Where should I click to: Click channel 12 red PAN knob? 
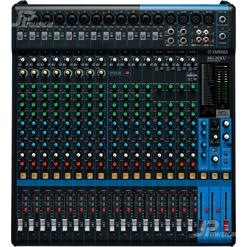click(148, 164)
